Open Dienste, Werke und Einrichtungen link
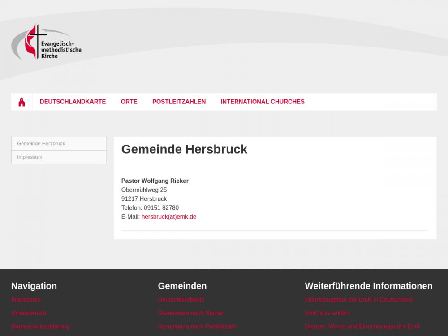 tap(362, 327)
